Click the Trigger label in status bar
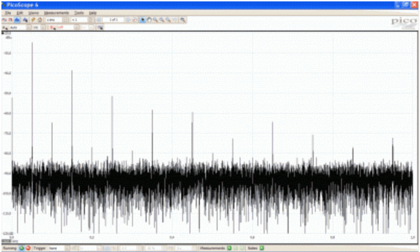This screenshot has height=252, width=420. 40,249
